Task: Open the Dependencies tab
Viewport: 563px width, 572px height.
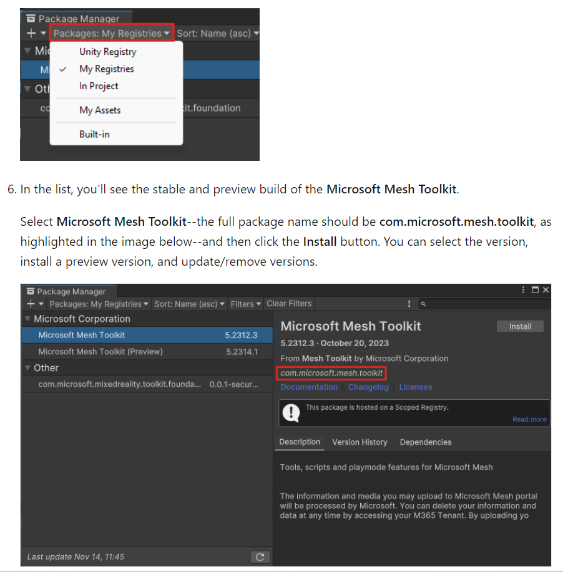Action: [x=425, y=442]
